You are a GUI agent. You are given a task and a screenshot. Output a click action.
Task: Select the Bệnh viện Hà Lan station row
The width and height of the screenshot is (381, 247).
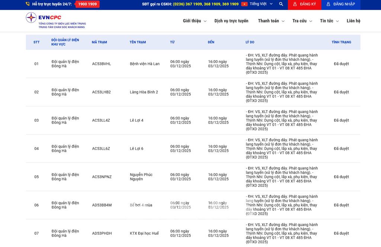coord(144,64)
